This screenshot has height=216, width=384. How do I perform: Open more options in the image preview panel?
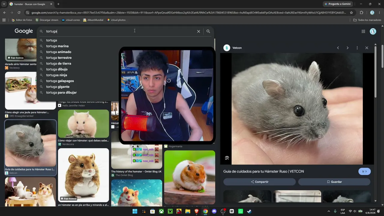point(357,48)
